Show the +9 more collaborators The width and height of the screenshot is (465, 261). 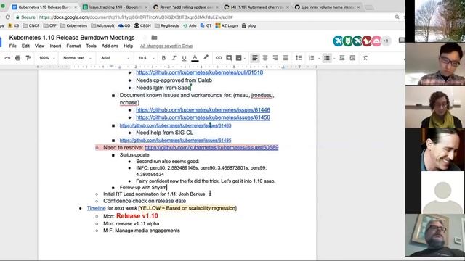click(x=386, y=41)
